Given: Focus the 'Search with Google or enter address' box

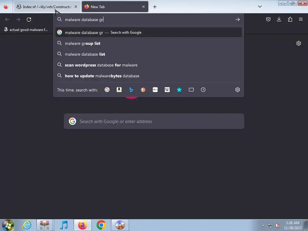Looking at the screenshot, I should point(154,122).
